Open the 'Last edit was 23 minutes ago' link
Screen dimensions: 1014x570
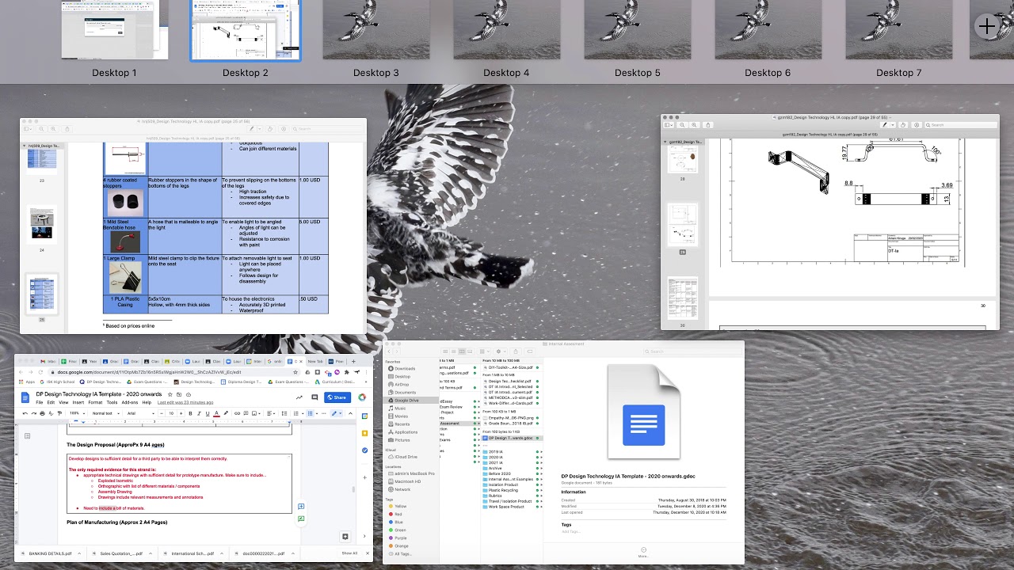(185, 402)
